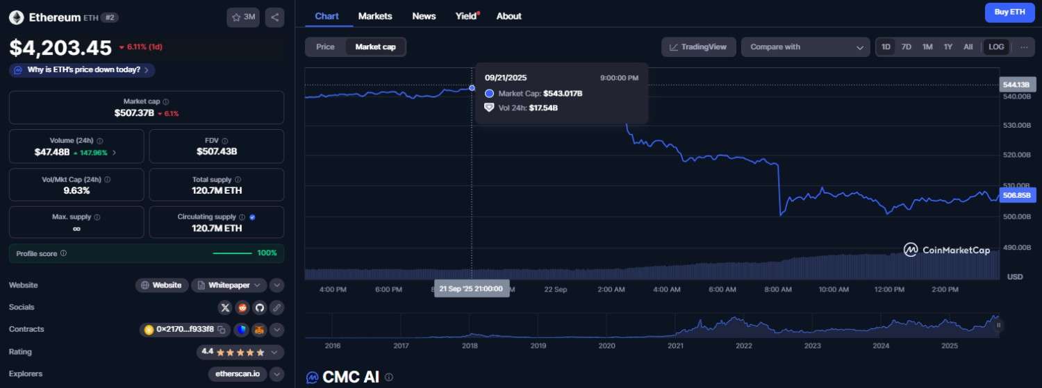Click the #2 rank badge
1042x388 pixels.
point(109,17)
